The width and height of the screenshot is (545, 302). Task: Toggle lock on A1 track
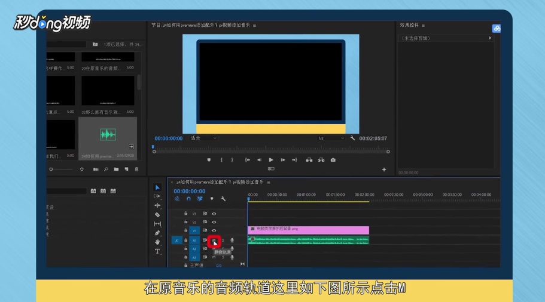[x=185, y=240]
